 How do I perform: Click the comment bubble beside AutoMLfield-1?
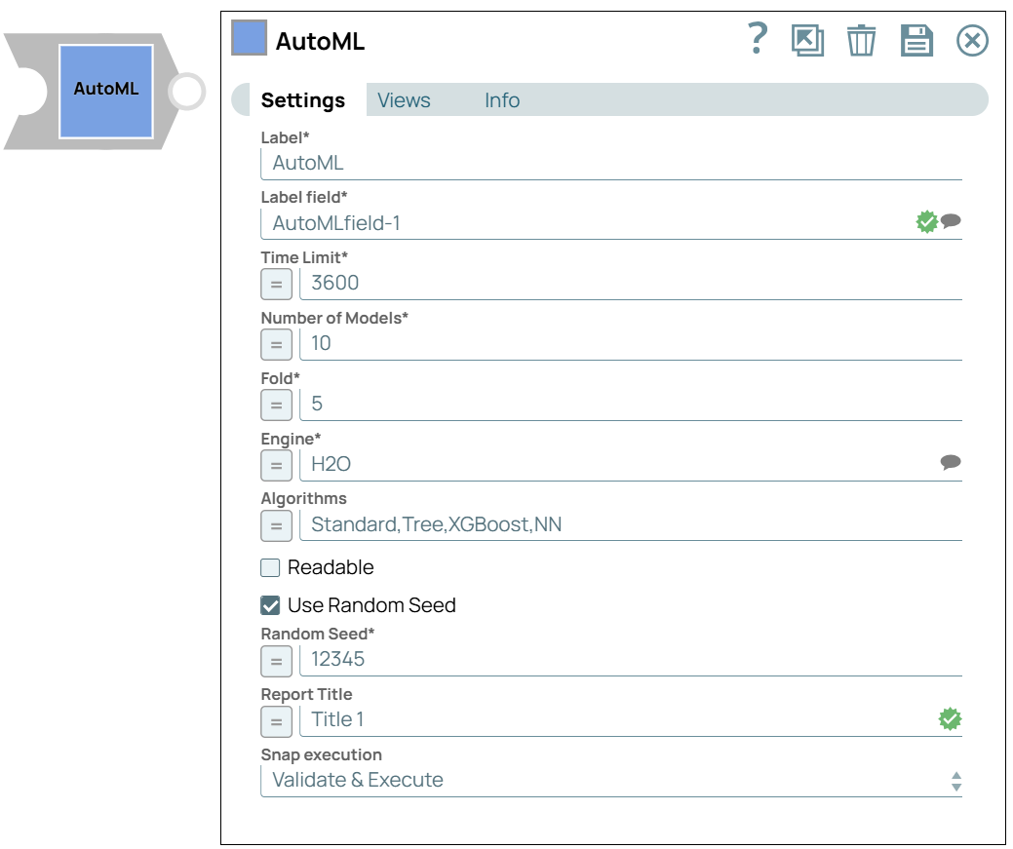949,221
